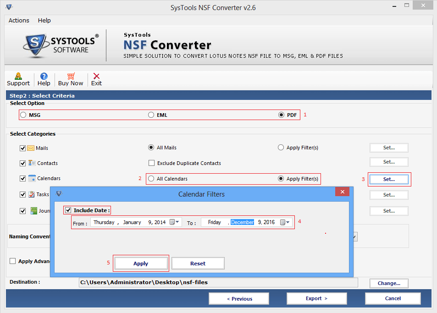Screen dimensions: 437x313
Task: Select Apply Filter(s) for Calendars
Action: [281, 179]
